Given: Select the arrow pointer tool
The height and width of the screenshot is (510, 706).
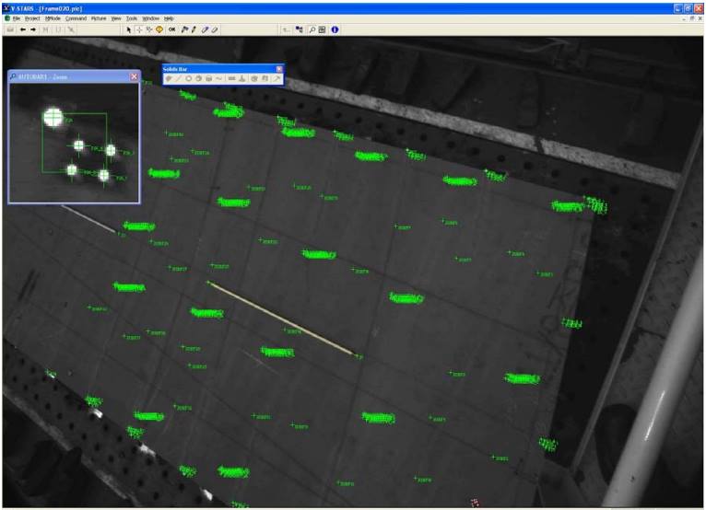Looking at the screenshot, I should click(129, 29).
